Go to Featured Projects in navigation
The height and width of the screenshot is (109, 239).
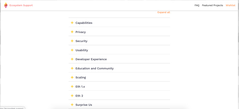coord(212,5)
